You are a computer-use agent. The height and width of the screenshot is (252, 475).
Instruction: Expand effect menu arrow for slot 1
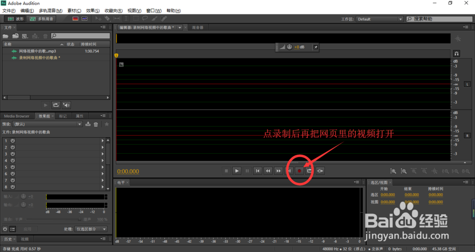[x=103, y=140]
